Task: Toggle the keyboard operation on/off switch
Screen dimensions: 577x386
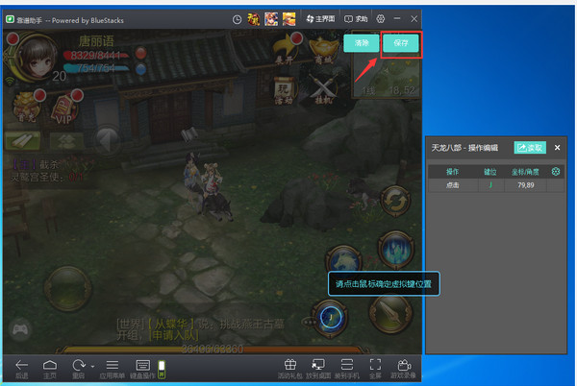Action: point(162,369)
